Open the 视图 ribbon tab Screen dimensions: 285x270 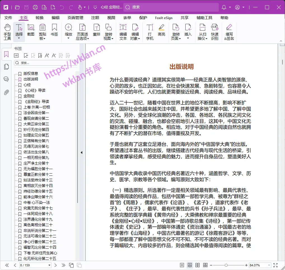111,17
